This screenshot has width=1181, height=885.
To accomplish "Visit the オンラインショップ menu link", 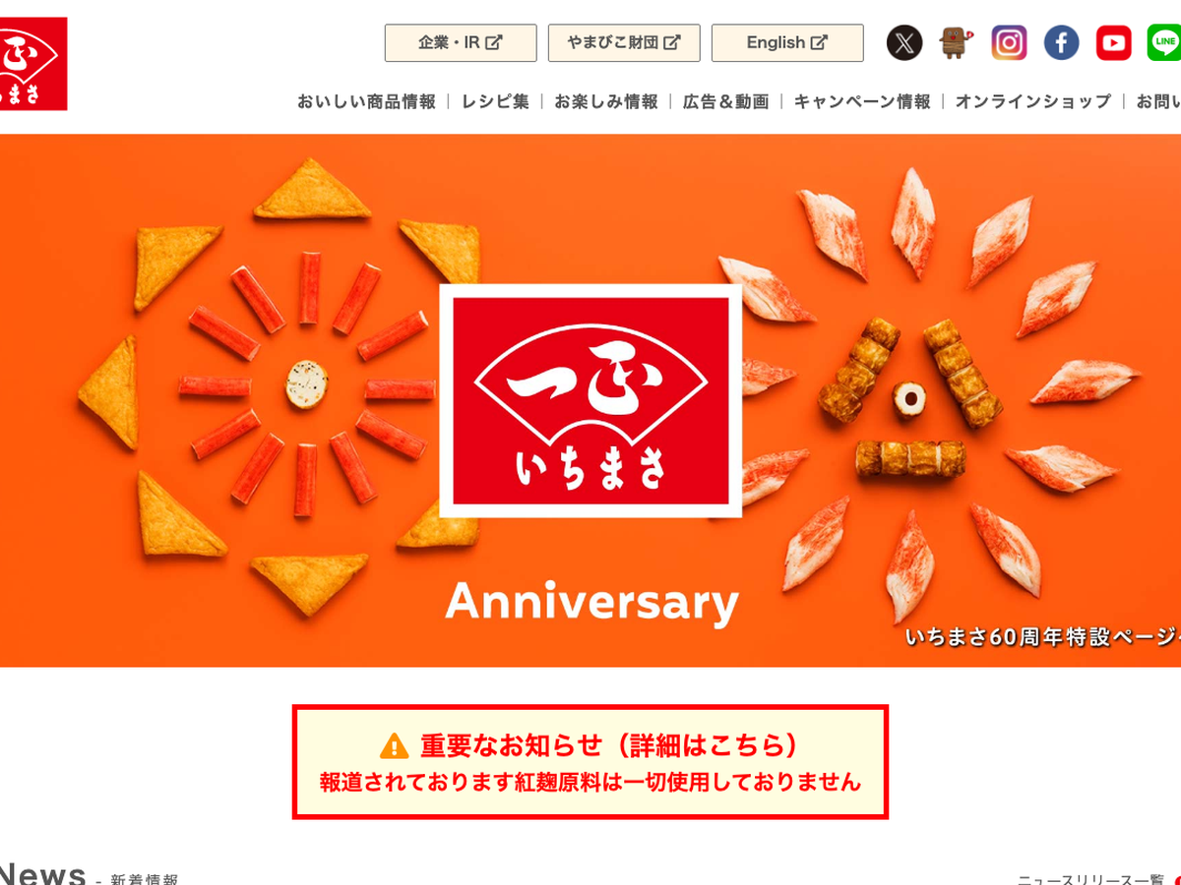I will pyautogui.click(x=1033, y=101).
